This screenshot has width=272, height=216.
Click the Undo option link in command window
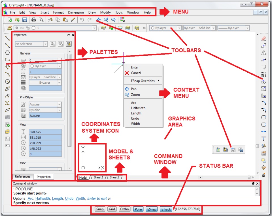click(69, 198)
